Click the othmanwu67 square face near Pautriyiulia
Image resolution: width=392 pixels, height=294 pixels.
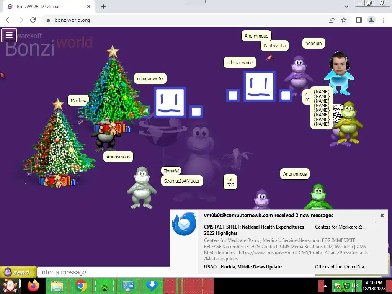click(260, 86)
